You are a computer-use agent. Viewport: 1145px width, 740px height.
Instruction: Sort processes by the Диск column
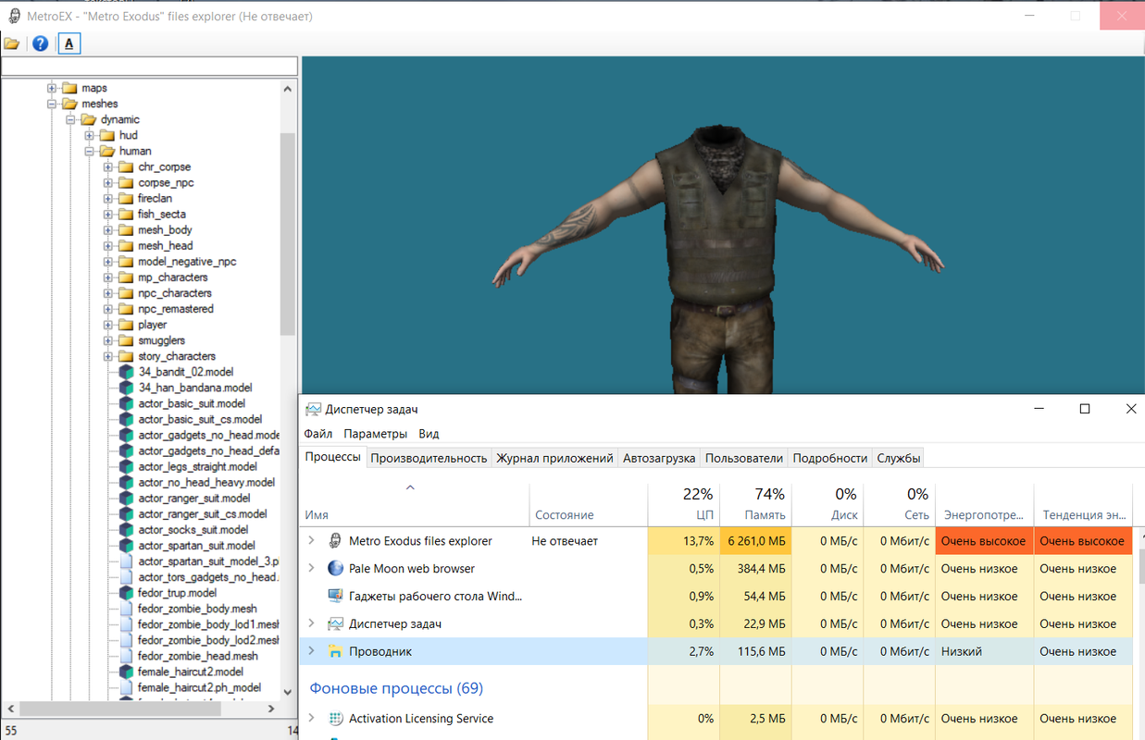pyautogui.click(x=828, y=505)
